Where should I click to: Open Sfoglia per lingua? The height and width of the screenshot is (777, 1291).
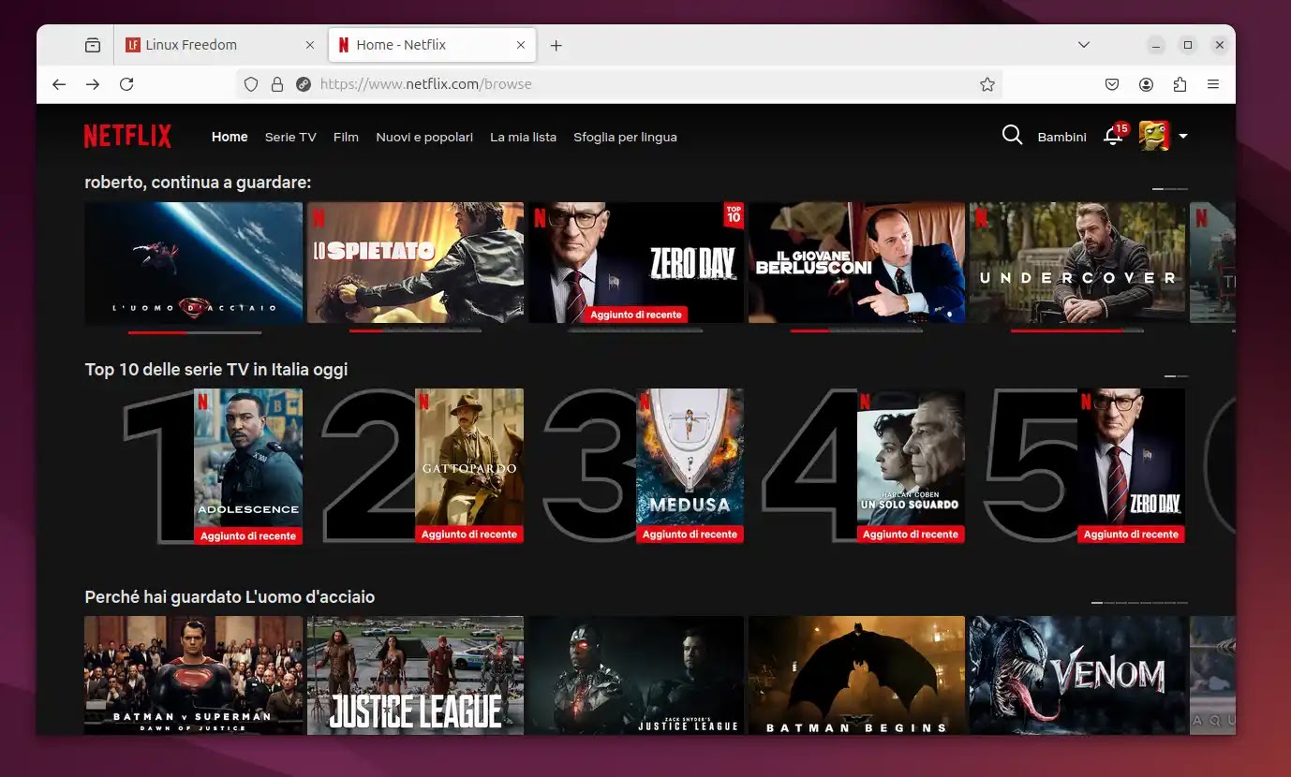[625, 137]
